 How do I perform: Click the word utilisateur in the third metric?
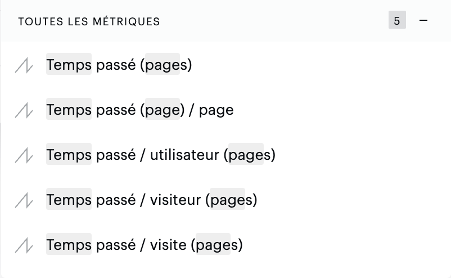point(184,155)
